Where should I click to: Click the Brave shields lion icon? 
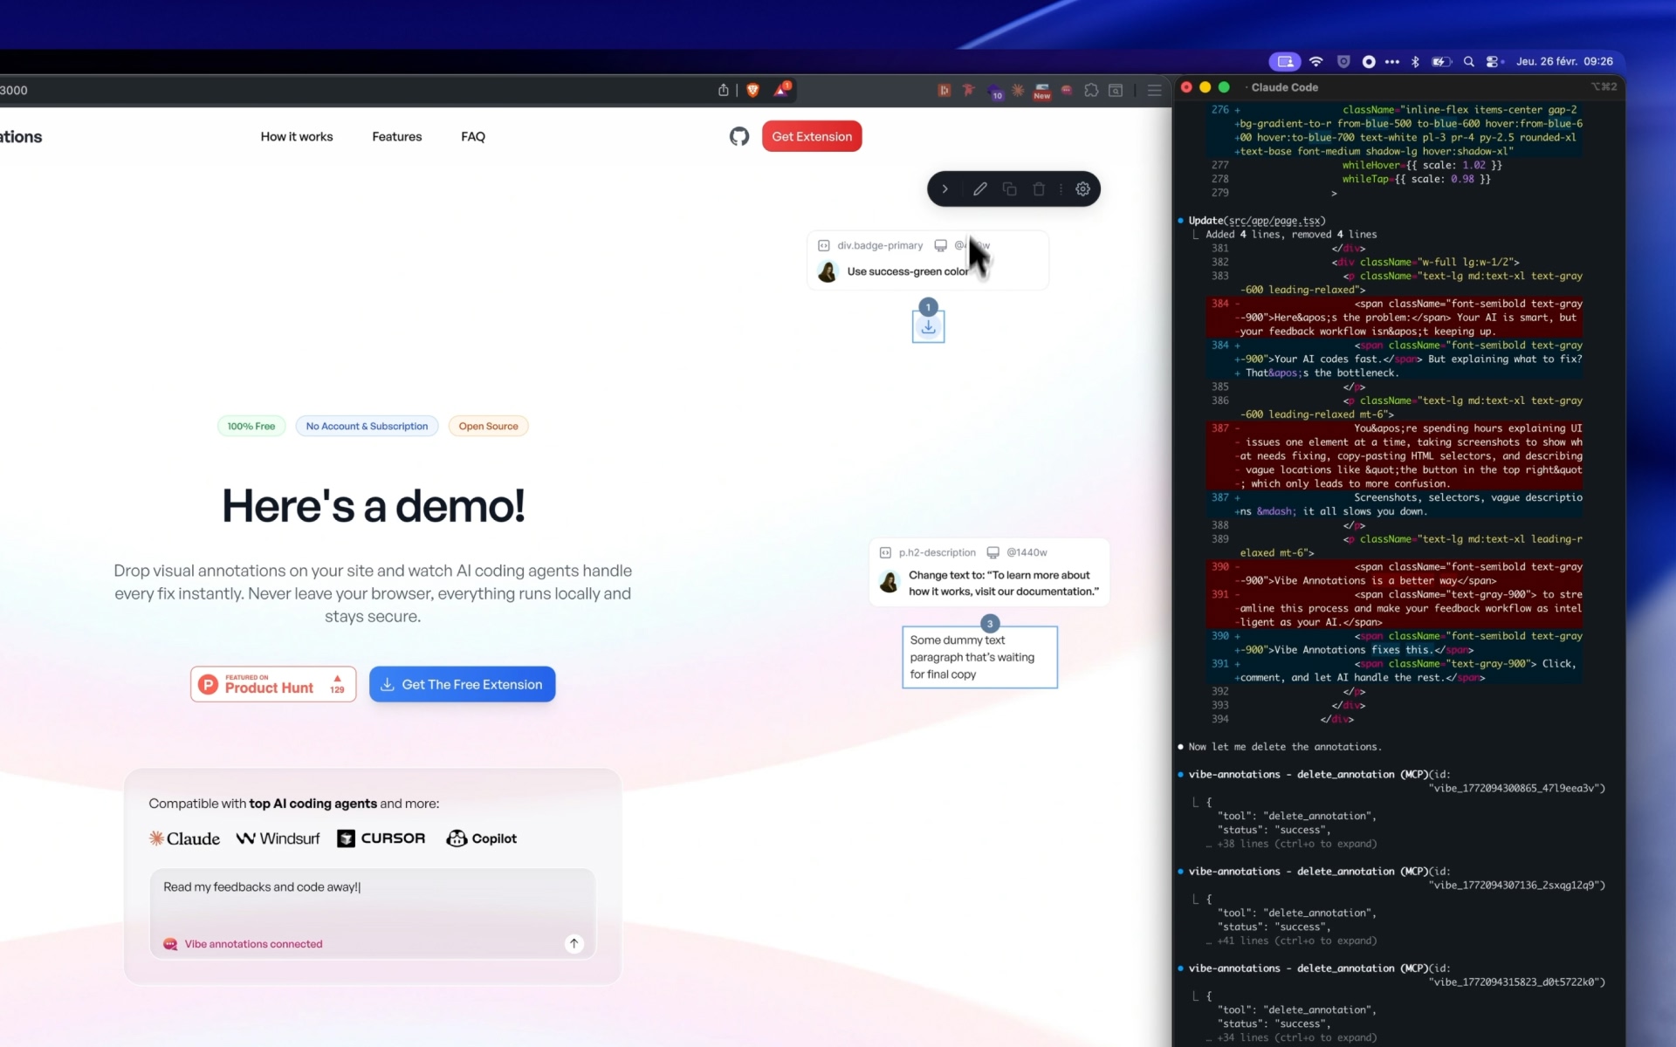point(753,90)
